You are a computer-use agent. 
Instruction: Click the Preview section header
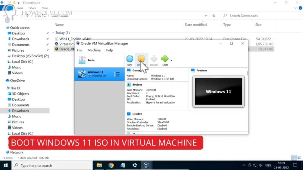click(x=202, y=71)
